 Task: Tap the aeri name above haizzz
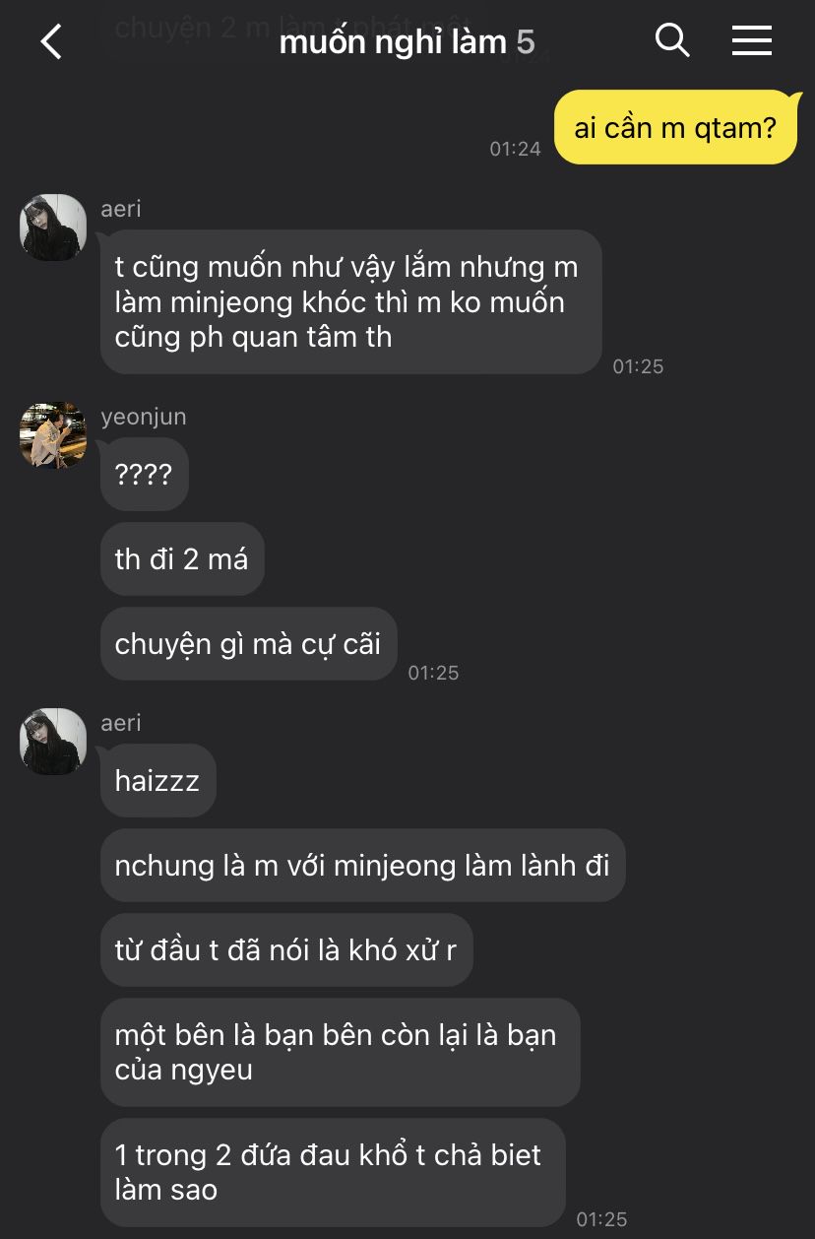[121, 723]
